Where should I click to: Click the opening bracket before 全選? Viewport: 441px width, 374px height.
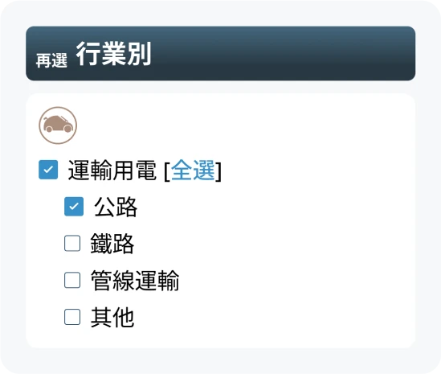(167, 171)
